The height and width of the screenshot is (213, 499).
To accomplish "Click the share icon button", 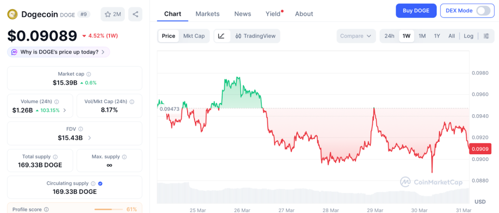I will [x=135, y=14].
